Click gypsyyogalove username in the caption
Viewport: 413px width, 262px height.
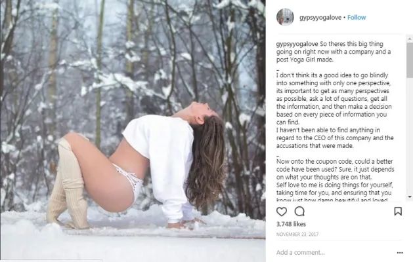(x=297, y=44)
